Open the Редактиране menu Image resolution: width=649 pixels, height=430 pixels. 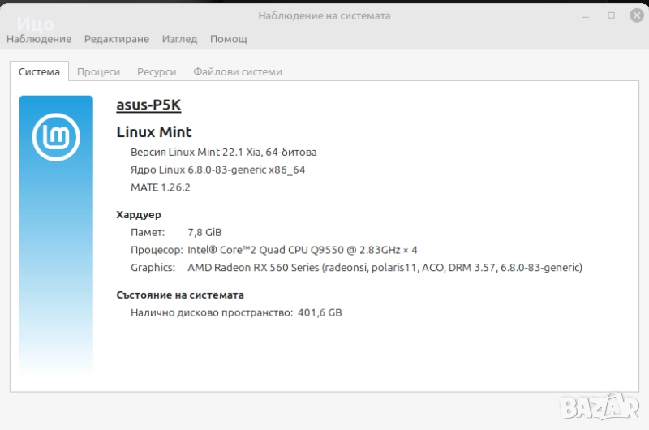(x=117, y=39)
